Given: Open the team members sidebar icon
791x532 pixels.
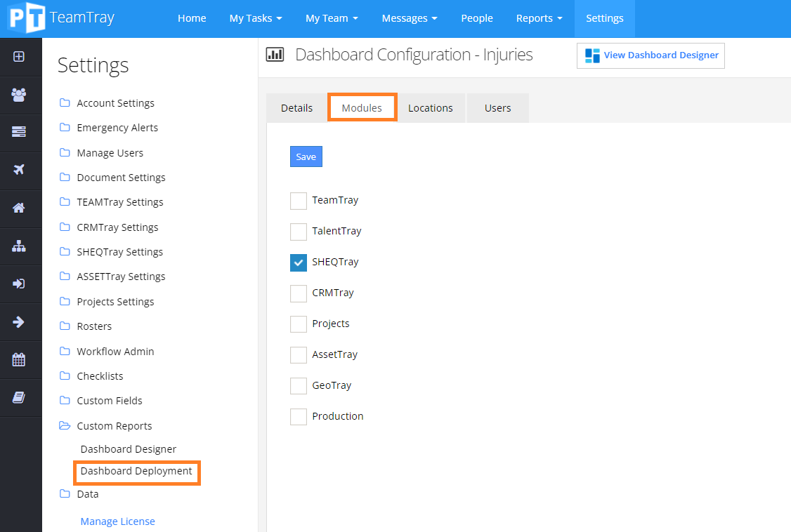Looking at the screenshot, I should click(21, 95).
